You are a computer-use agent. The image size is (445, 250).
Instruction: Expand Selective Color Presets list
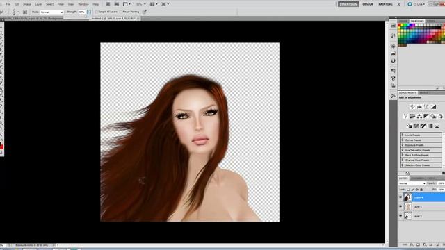pos(403,165)
